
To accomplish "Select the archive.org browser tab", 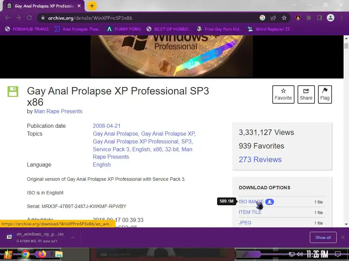I will click(x=44, y=6).
